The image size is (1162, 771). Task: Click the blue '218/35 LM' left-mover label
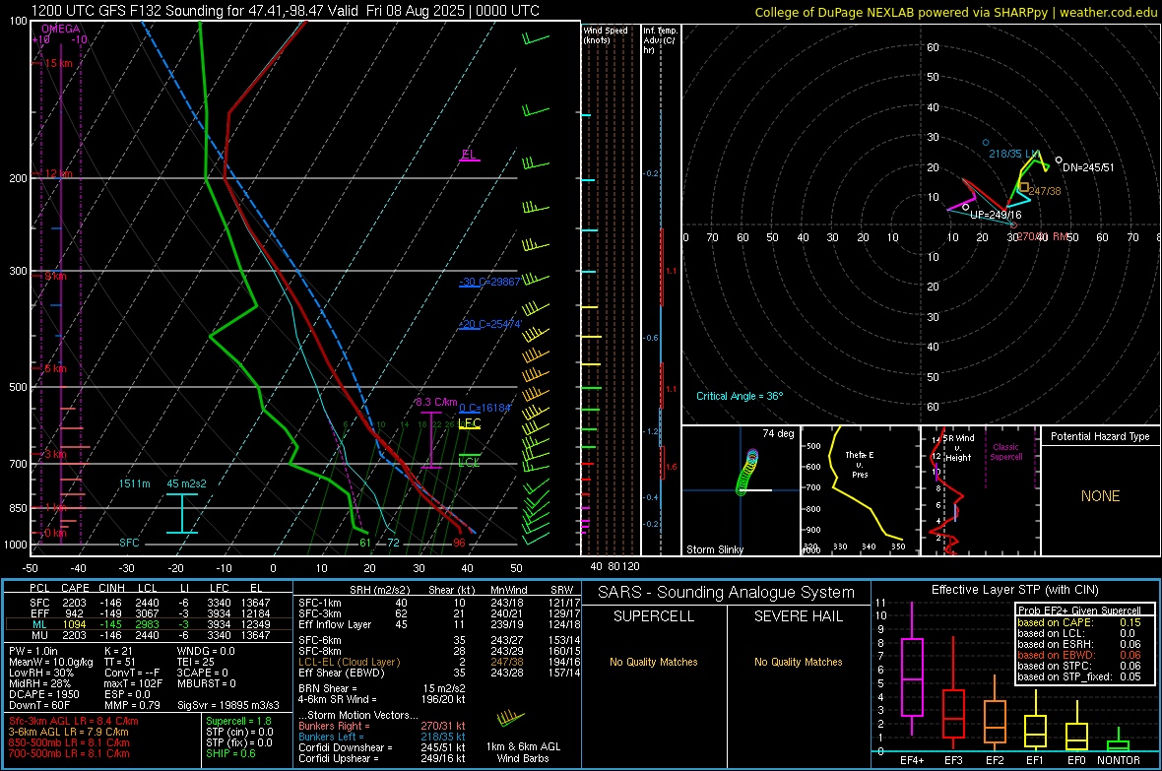[x=1013, y=154]
